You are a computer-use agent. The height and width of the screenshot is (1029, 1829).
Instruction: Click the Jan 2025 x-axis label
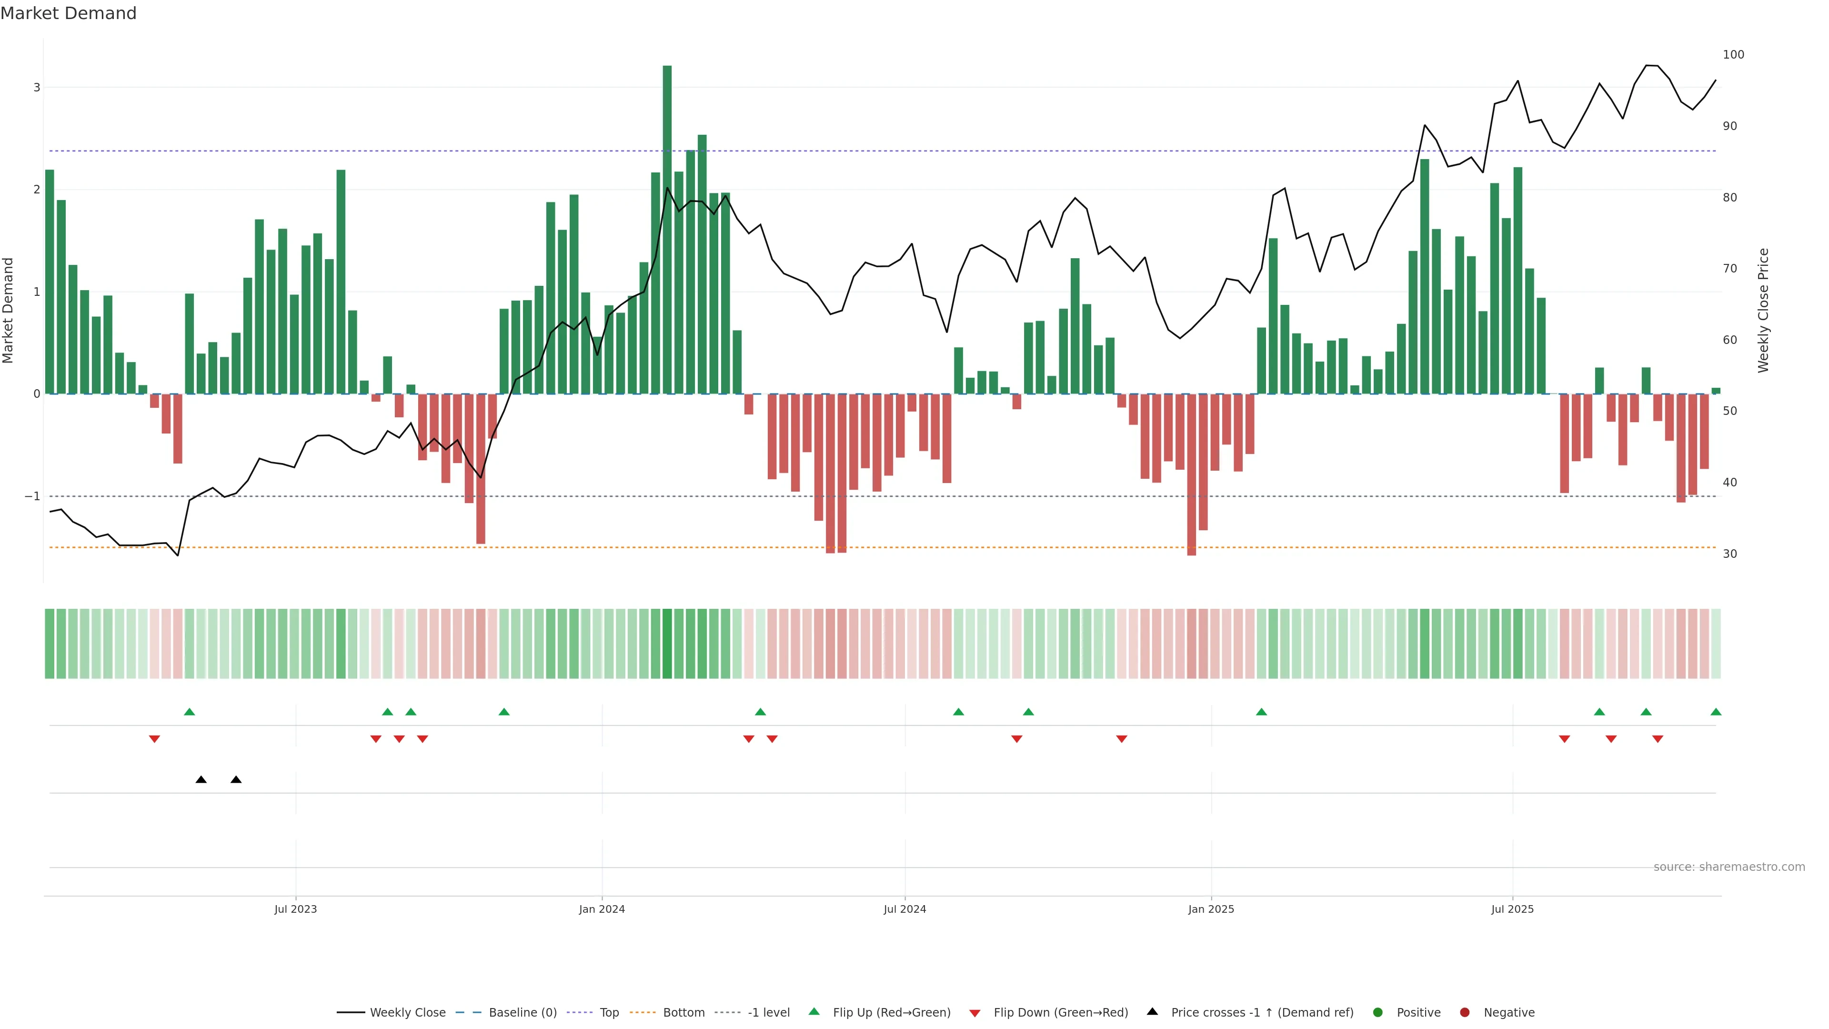click(1211, 909)
